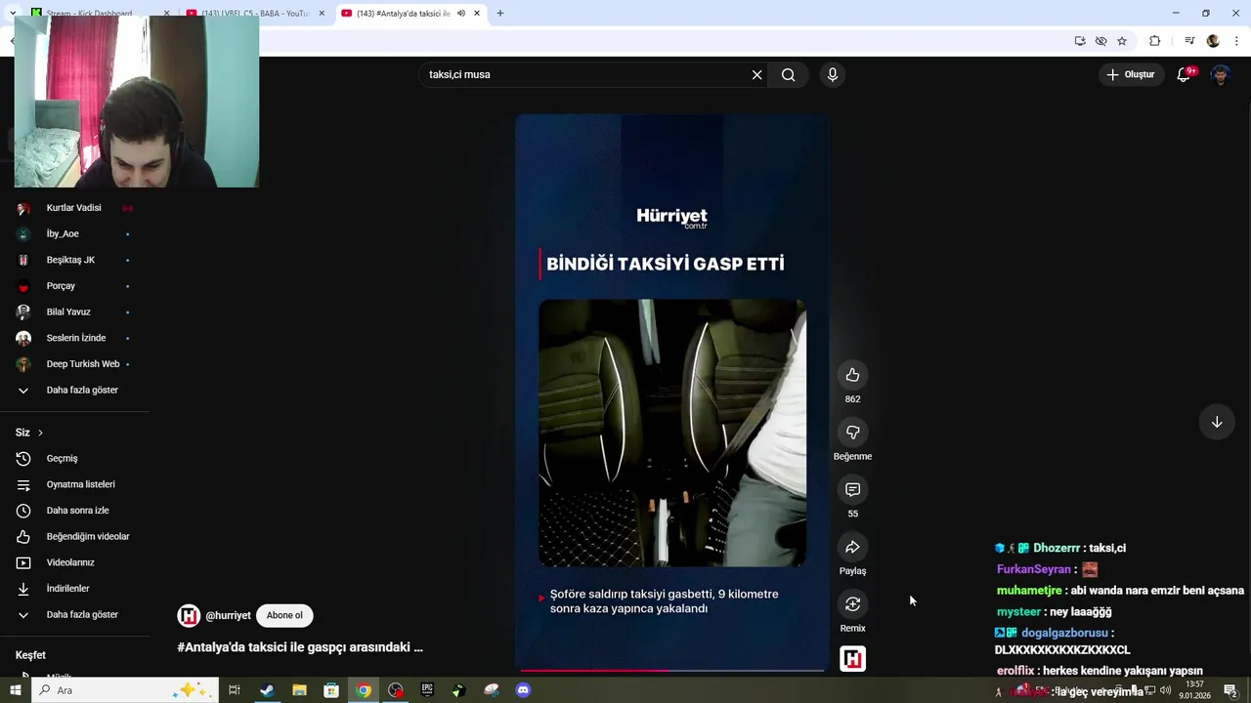Screen dimensions: 1251x703
Task: Open Chrome tab search dropdown
Action: tap(12, 14)
